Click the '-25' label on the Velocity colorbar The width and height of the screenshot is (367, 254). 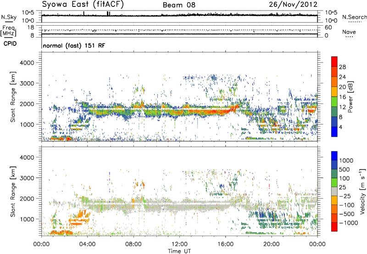click(x=345, y=196)
